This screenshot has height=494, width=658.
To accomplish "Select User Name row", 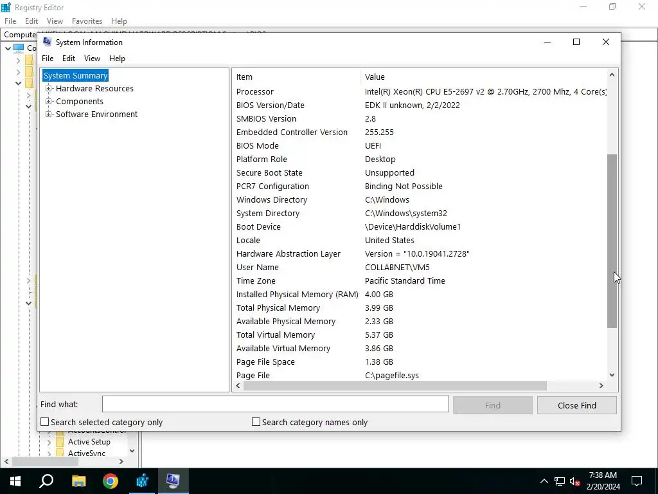I will 420,267.
